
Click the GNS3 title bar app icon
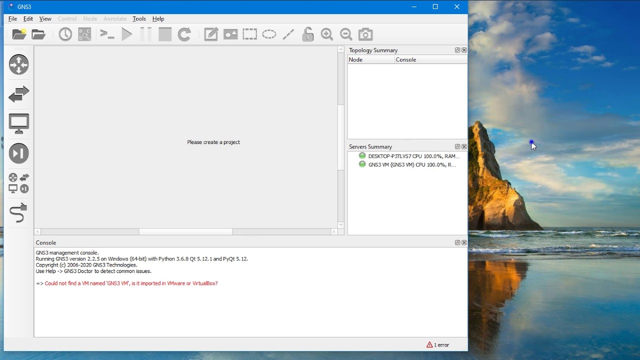10,6
